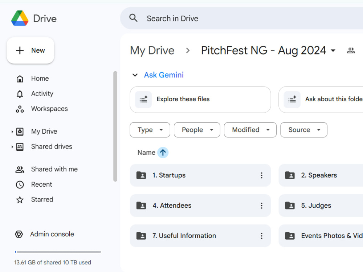The height and width of the screenshot is (272, 363).
Task: Click the Workspaces circles icon
Action: pyautogui.click(x=20, y=109)
